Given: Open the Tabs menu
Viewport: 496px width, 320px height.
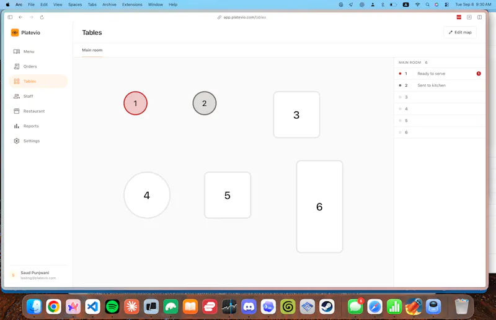Looking at the screenshot, I should [92, 4].
